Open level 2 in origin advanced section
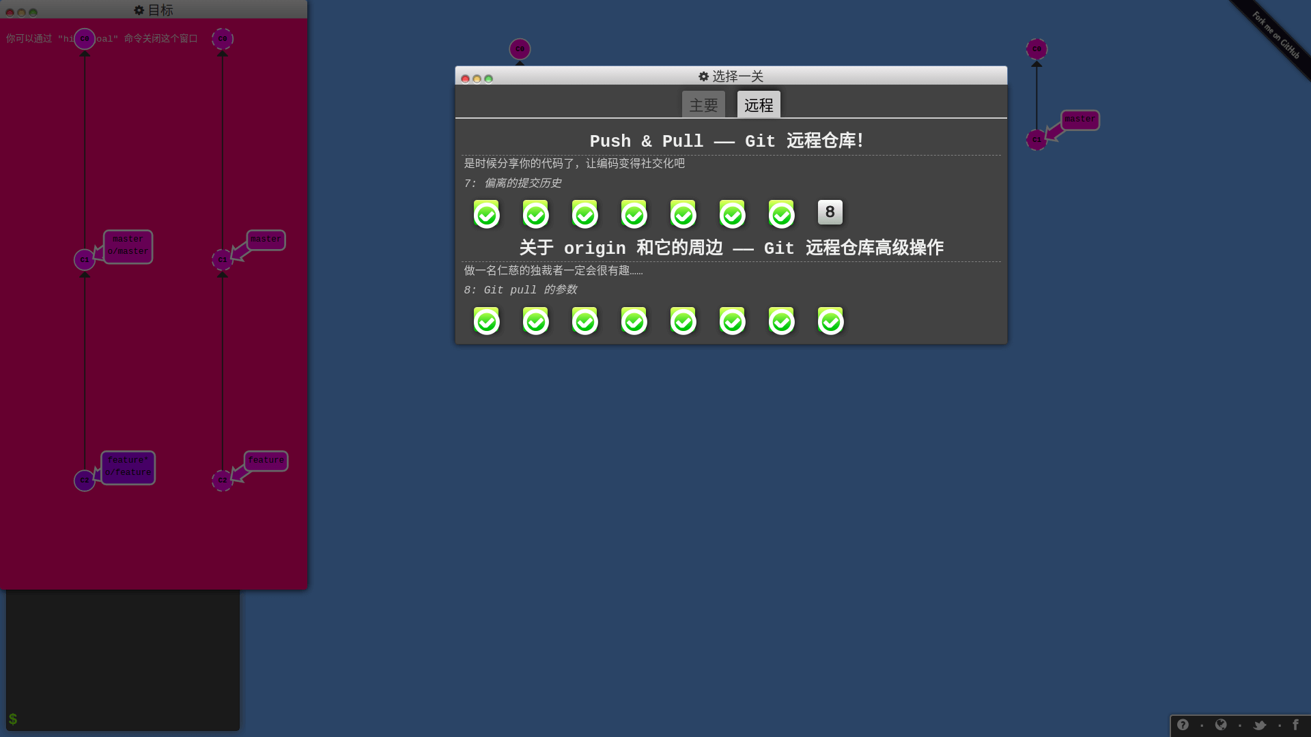The width and height of the screenshot is (1311, 737). pos(535,320)
